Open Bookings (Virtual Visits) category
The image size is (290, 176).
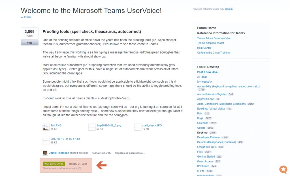click(211, 109)
